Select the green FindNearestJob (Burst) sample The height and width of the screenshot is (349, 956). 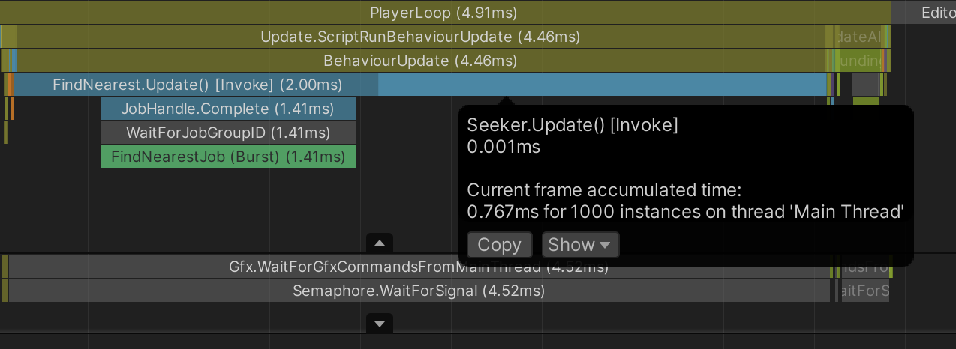click(x=228, y=157)
